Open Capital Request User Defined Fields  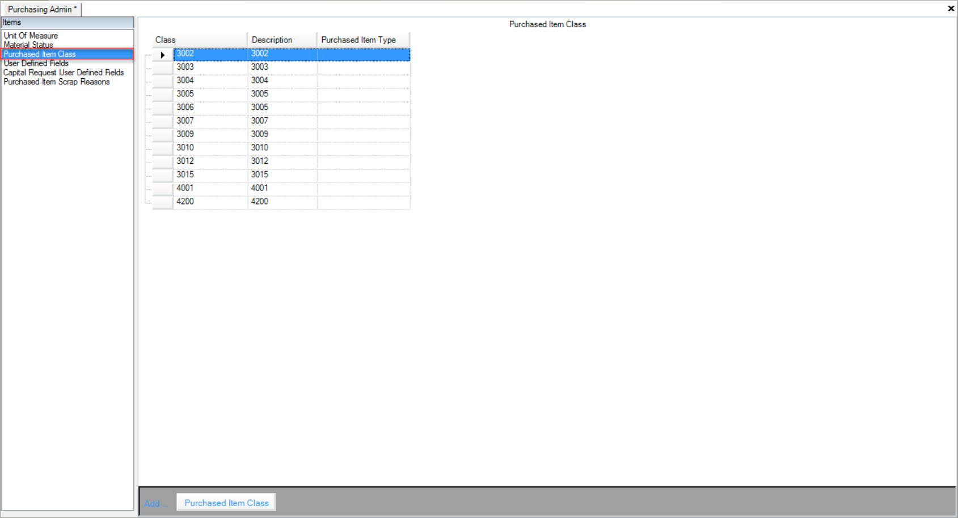pos(64,73)
